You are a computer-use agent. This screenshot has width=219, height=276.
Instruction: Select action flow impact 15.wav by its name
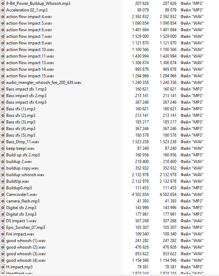coord(30,76)
